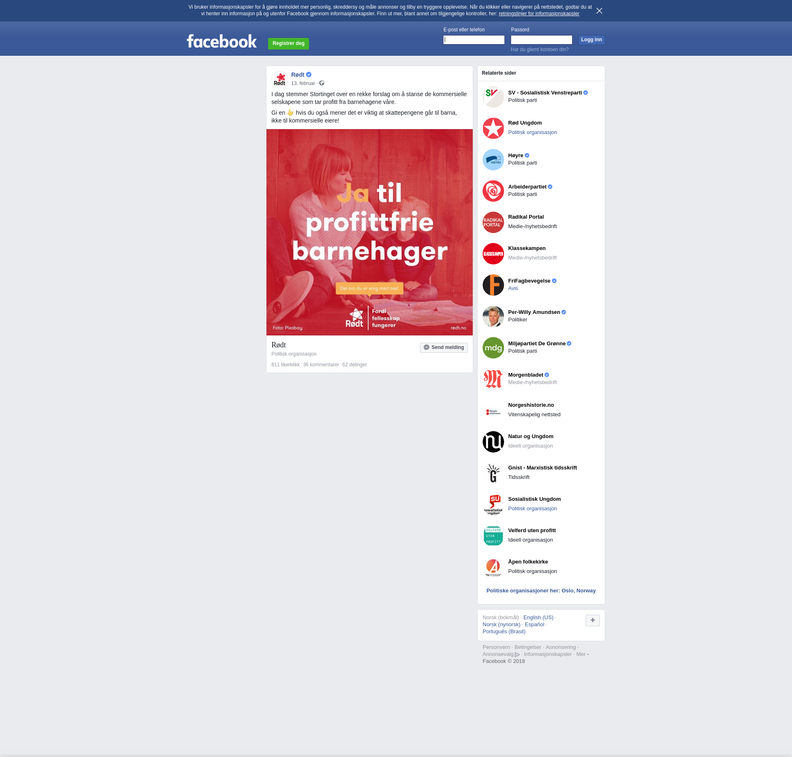Click the Registrer deg button
The height and width of the screenshot is (757, 792).
point(288,43)
